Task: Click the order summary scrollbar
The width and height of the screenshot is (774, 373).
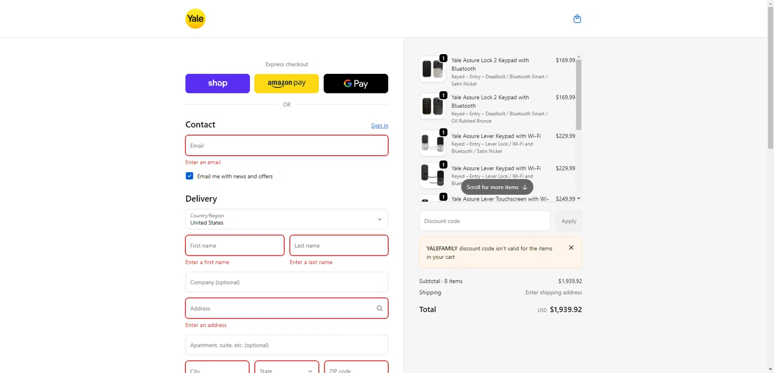Action: click(578, 94)
